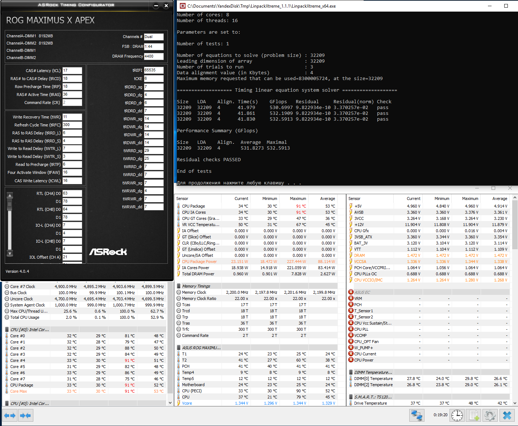The height and width of the screenshot is (426, 518).
Task: Click the scroll-down arrow of right sensor pane
Action: point(514,403)
